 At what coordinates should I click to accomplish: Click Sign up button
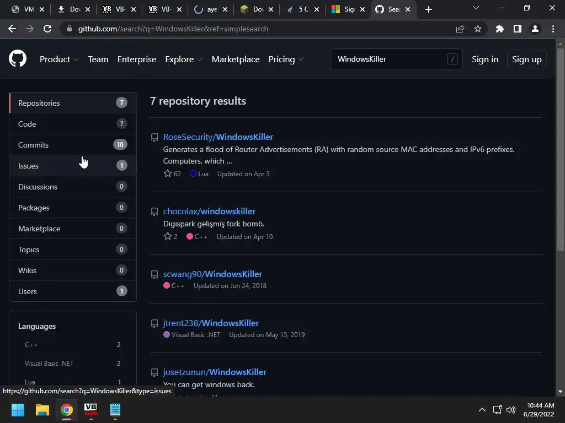[x=526, y=59]
